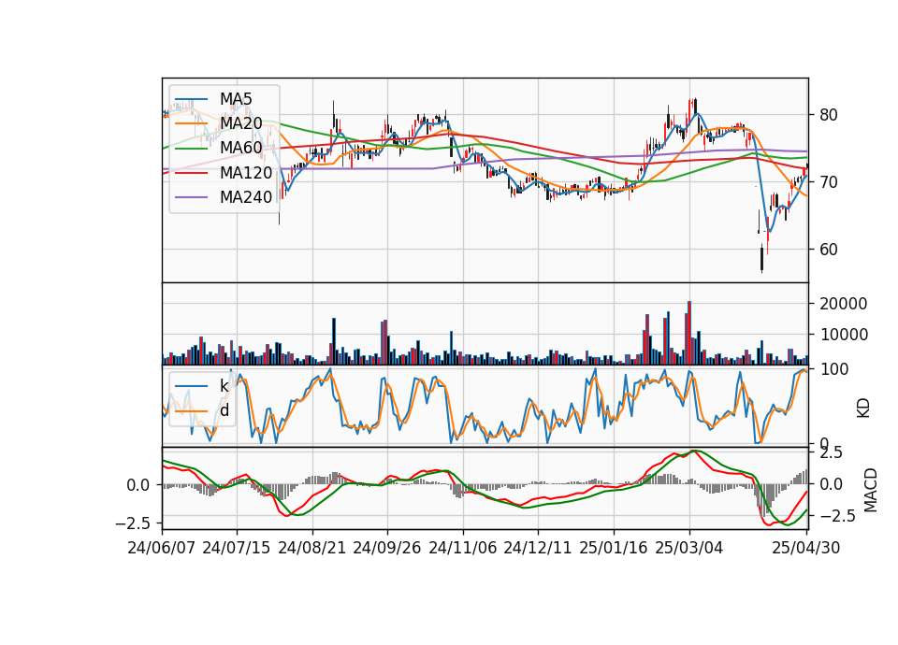Click the 25/04/30 date axis label

[806, 548]
